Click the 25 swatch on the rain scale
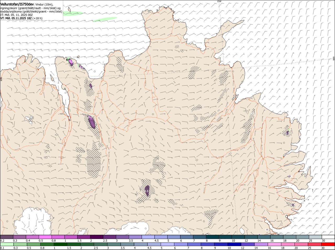 pos(314,244)
